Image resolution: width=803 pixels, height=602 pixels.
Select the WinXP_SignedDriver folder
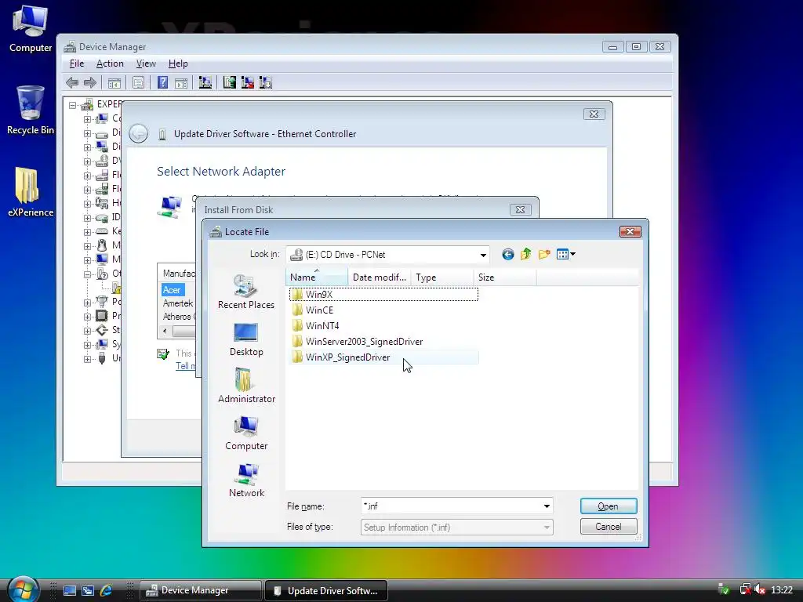click(x=383, y=357)
